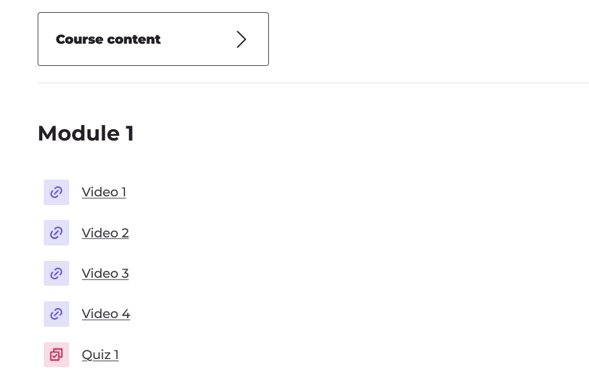Image resolution: width=589 pixels, height=388 pixels.
Task: Click the right-facing chevron arrow
Action: tap(241, 39)
